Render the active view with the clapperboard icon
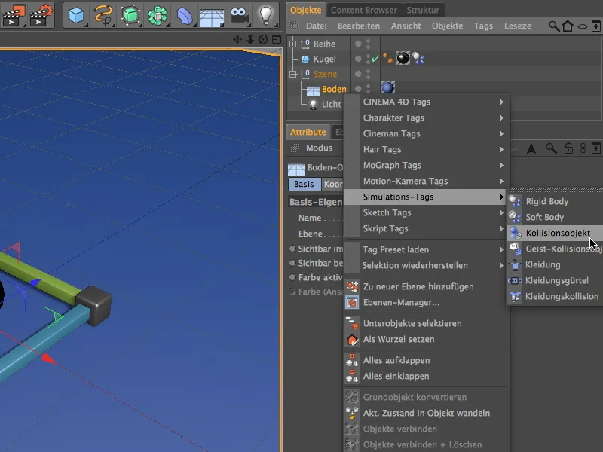Image resolution: width=603 pixels, height=452 pixels. click(14, 15)
